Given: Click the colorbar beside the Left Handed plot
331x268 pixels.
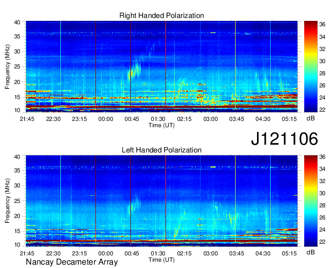Looking at the screenshot, I should click(x=311, y=201).
